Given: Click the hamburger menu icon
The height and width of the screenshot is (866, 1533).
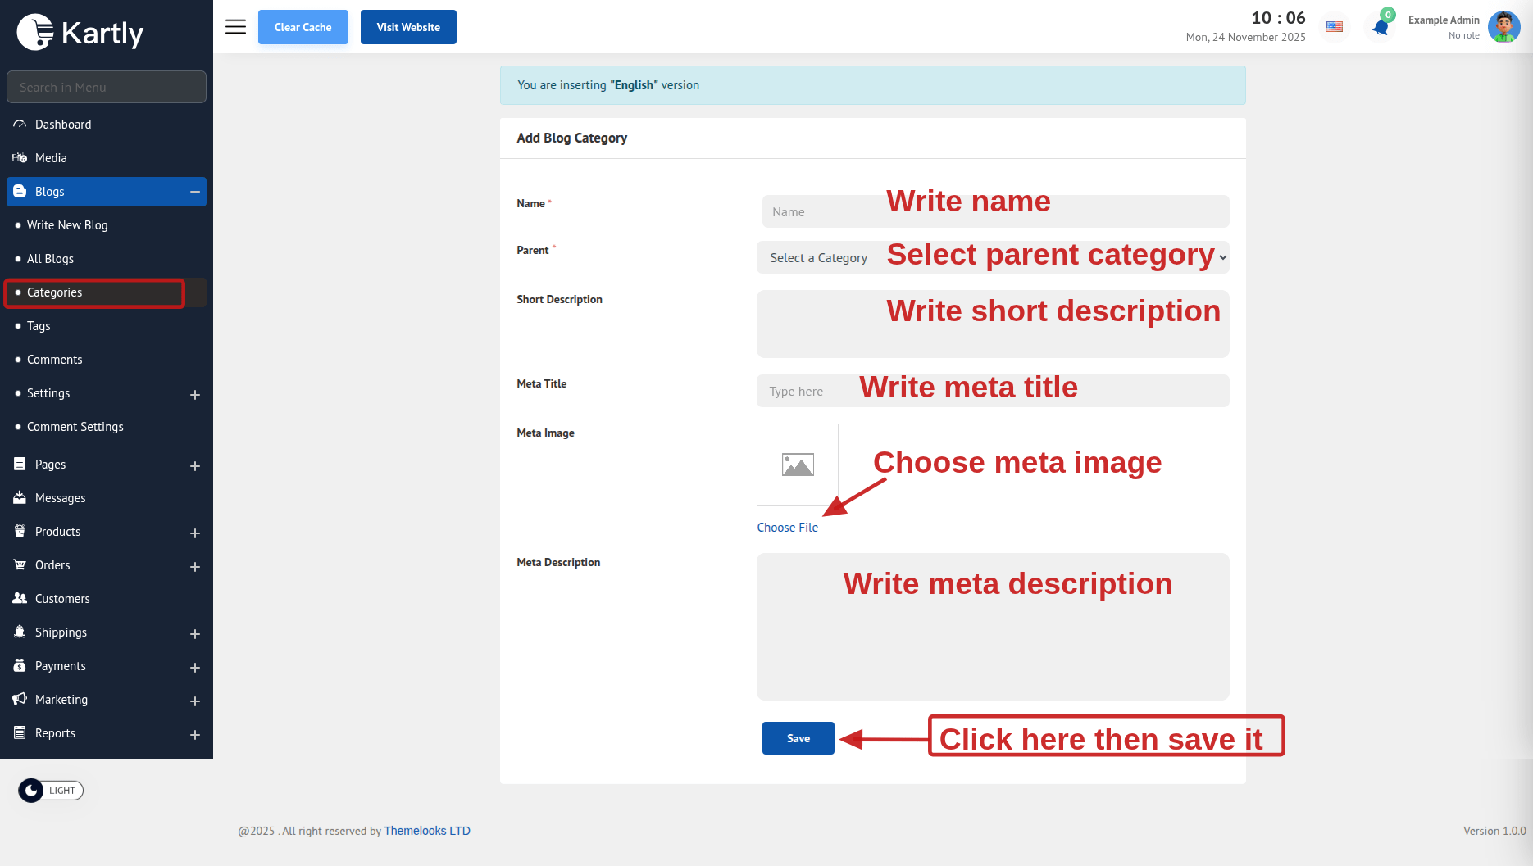Looking at the screenshot, I should [235, 27].
